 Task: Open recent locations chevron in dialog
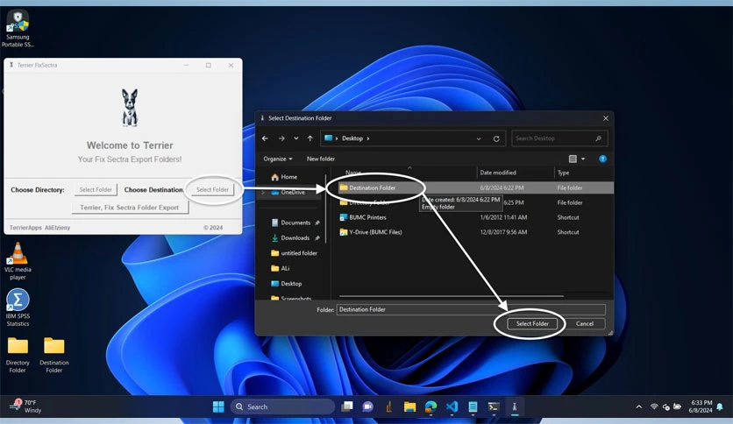[x=295, y=138]
